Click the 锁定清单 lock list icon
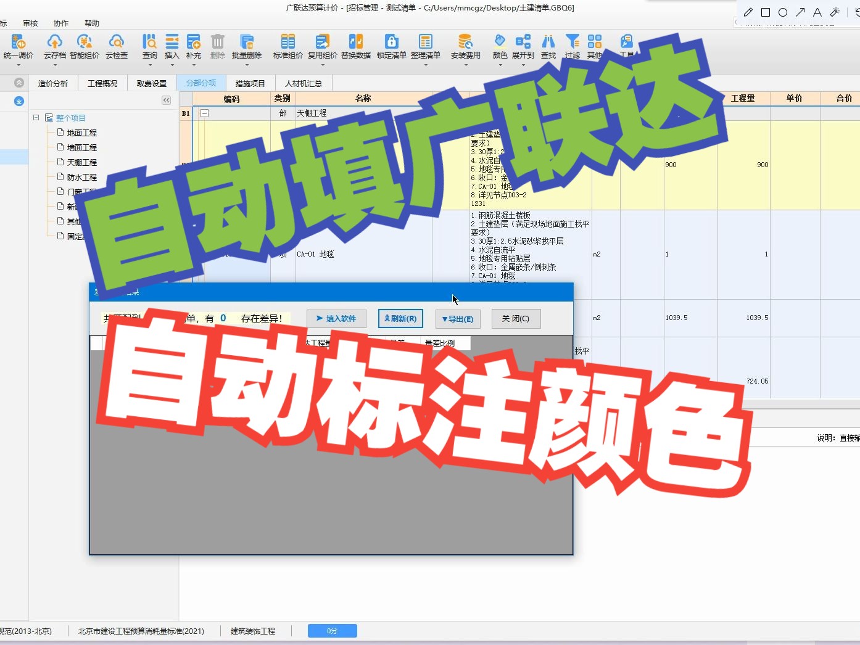860x645 pixels. tap(391, 42)
